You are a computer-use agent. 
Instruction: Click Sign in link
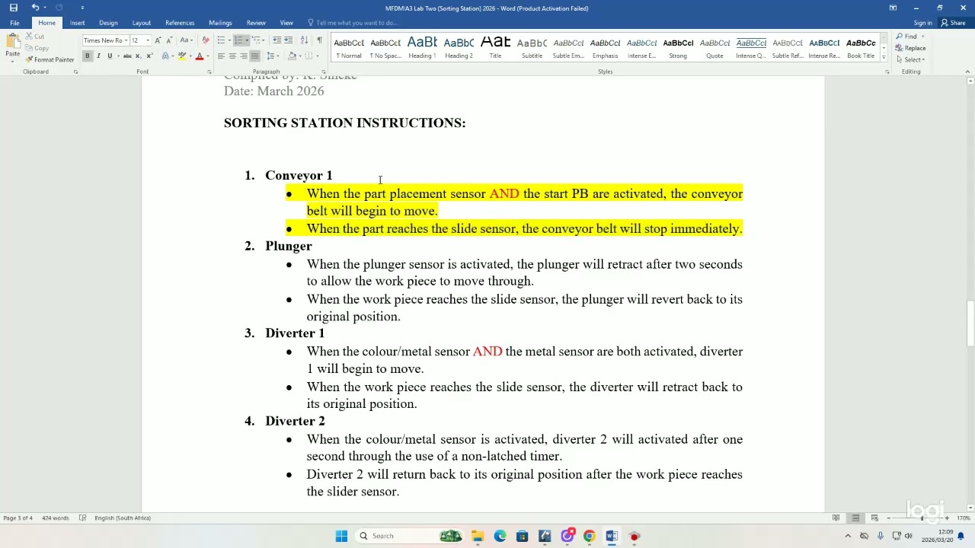click(922, 23)
